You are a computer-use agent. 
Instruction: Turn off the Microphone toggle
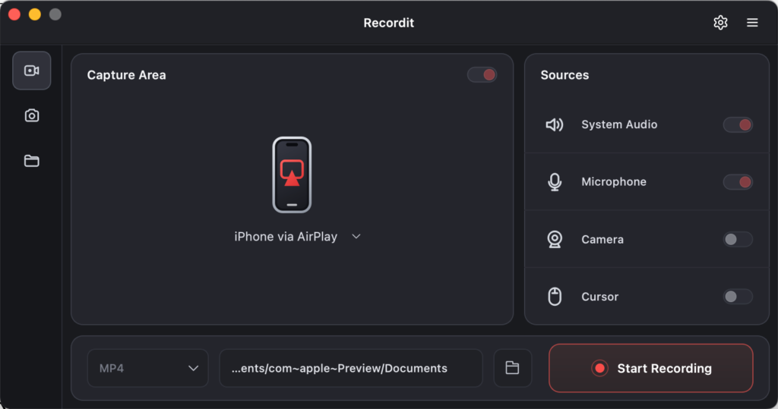(x=738, y=182)
